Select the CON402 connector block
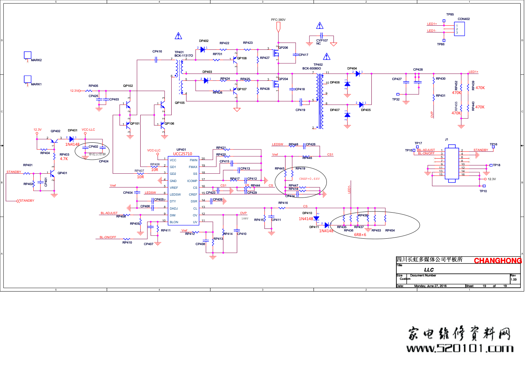531x375 pixels. click(x=460, y=29)
